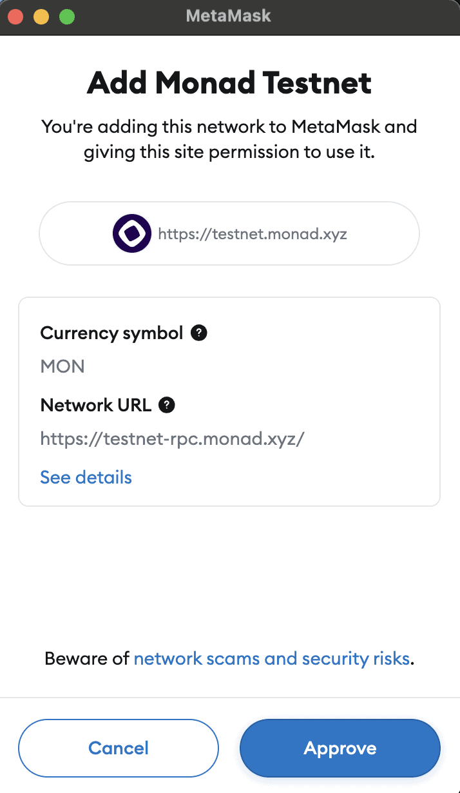The width and height of the screenshot is (460, 793).
Task: Expand network info via See details
Action: (x=86, y=477)
